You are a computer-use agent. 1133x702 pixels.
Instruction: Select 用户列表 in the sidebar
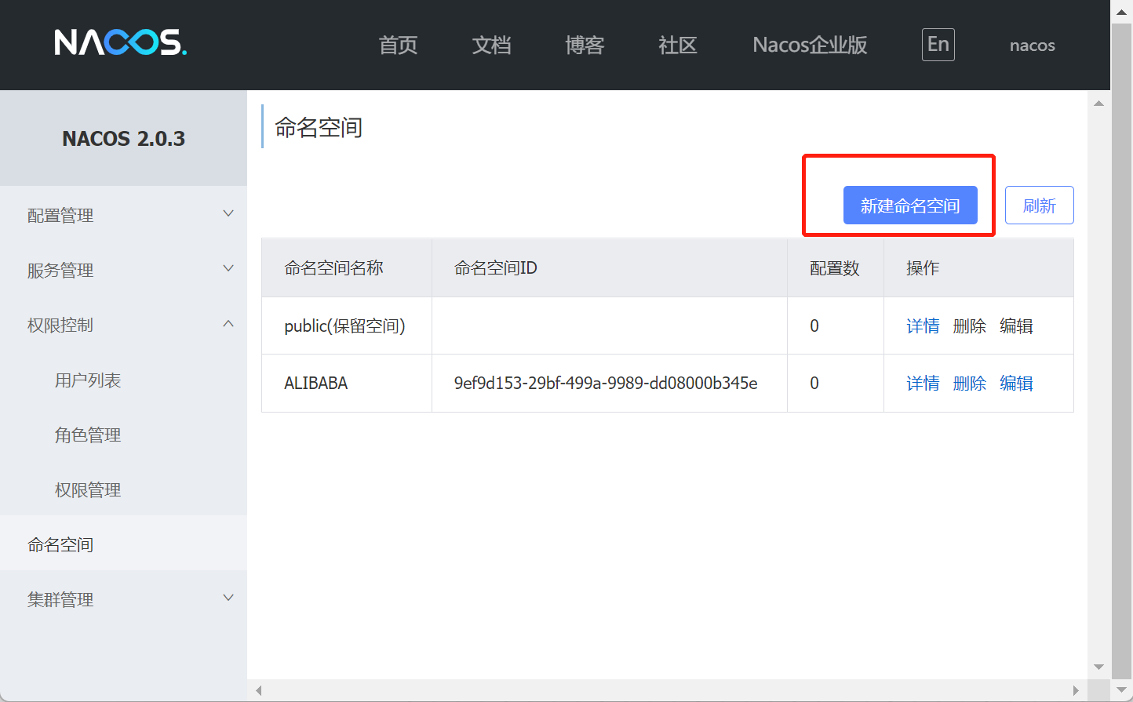pyautogui.click(x=88, y=380)
